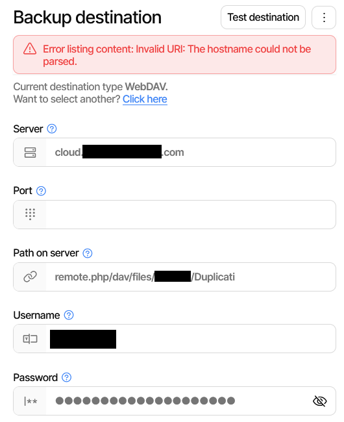Open Password help question mark icon
Screen dimensions: 344x422
tap(66, 377)
